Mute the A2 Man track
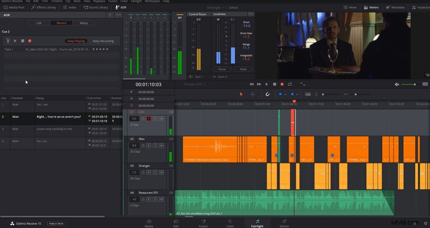 coord(161,145)
